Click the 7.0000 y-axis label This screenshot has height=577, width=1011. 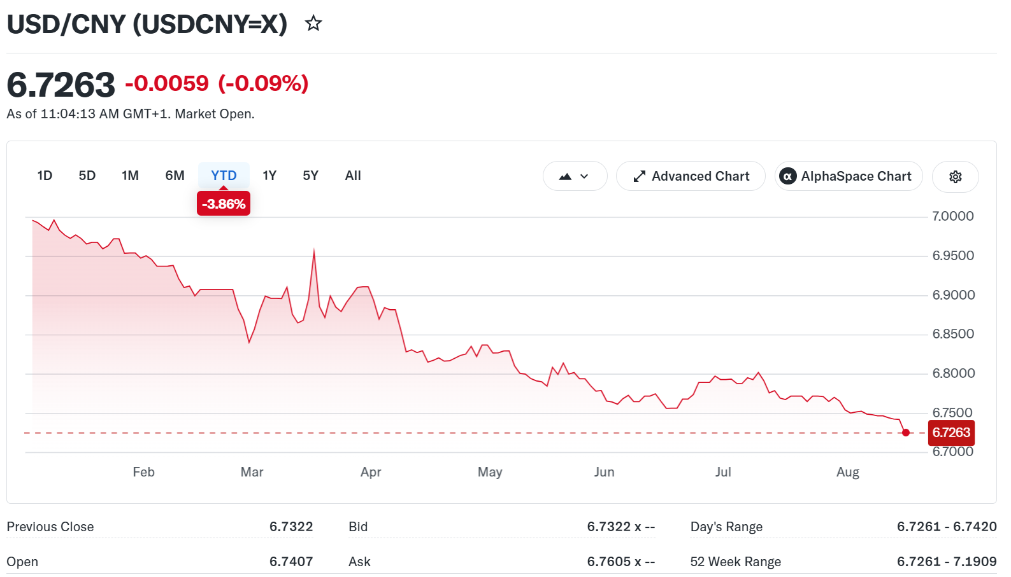[x=953, y=216]
